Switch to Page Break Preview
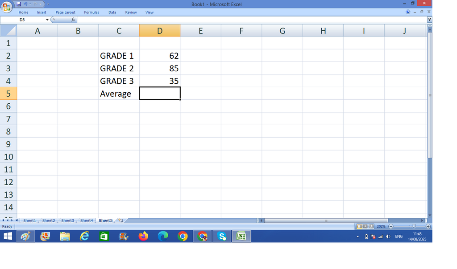 371,226
